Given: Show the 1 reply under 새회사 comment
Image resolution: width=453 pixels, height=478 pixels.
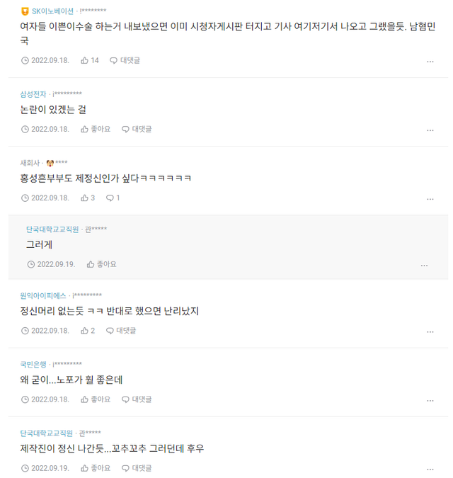Looking at the screenshot, I should [x=113, y=198].
